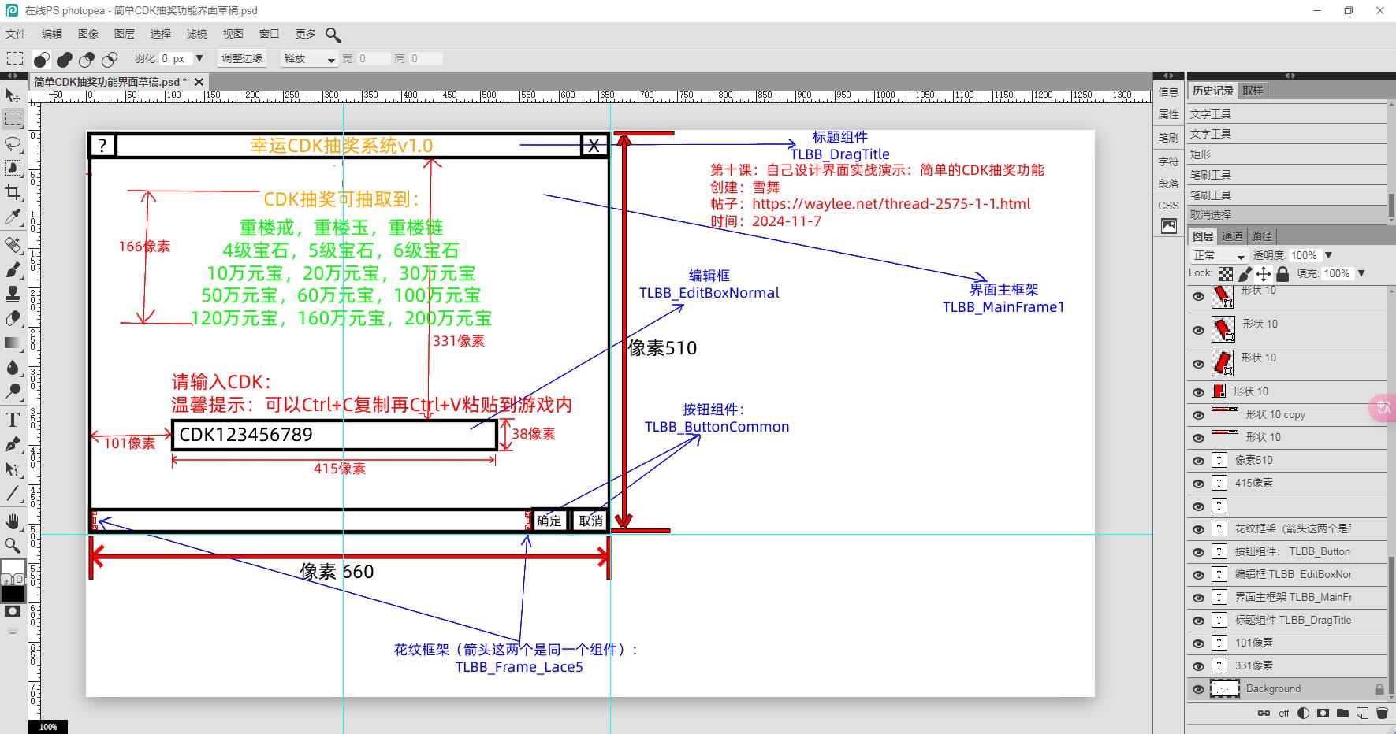Viewport: 1396px width, 734px height.
Task: Add a raster mask to layer
Action: tap(1323, 713)
